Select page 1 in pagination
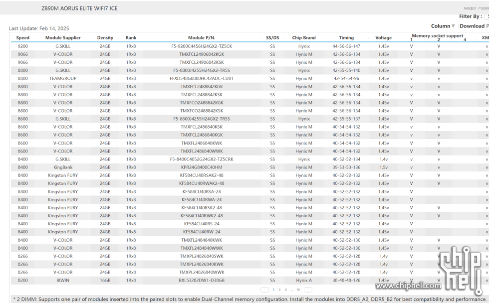 [273, 290]
